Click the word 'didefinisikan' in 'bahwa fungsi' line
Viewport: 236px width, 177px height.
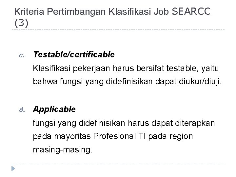(x=129, y=81)
